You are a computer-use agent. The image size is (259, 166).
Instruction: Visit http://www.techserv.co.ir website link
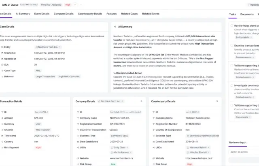[x=199, y=158]
